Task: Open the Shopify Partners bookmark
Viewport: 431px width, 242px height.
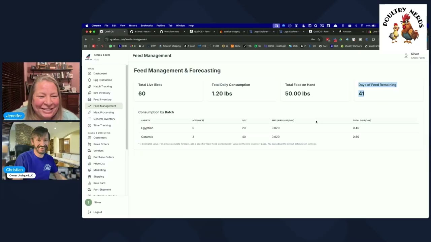Action: click(x=351, y=46)
